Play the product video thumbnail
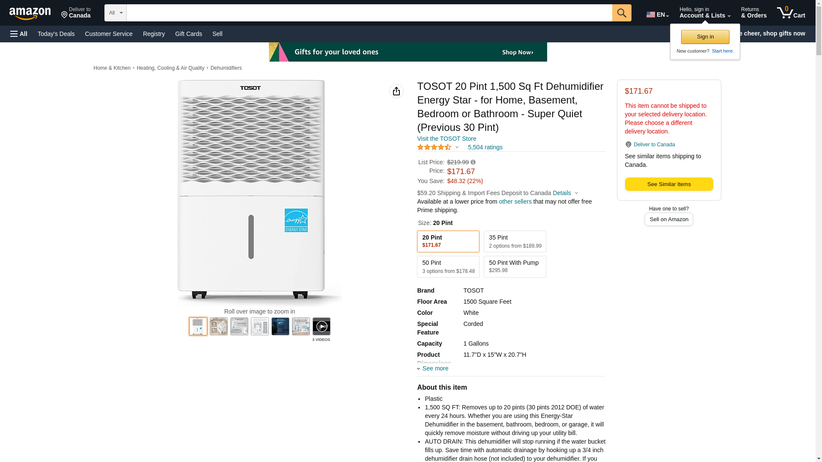The height and width of the screenshot is (462, 822). [x=321, y=326]
